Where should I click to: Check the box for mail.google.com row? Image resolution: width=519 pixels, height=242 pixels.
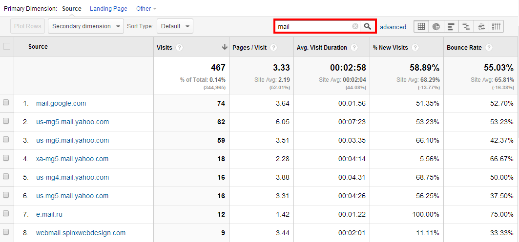point(6,103)
